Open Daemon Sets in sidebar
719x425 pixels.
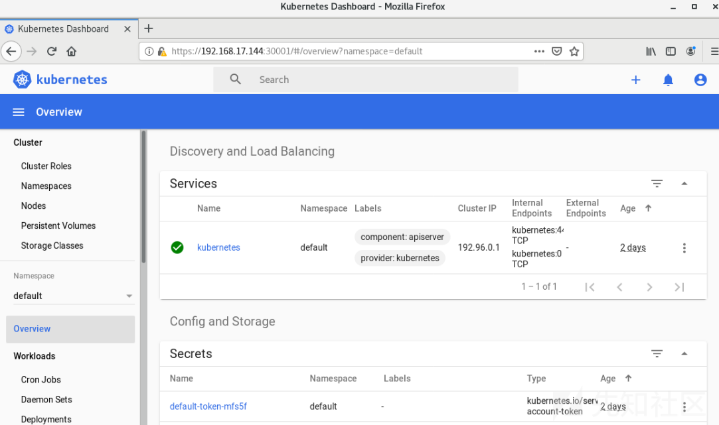(x=46, y=399)
